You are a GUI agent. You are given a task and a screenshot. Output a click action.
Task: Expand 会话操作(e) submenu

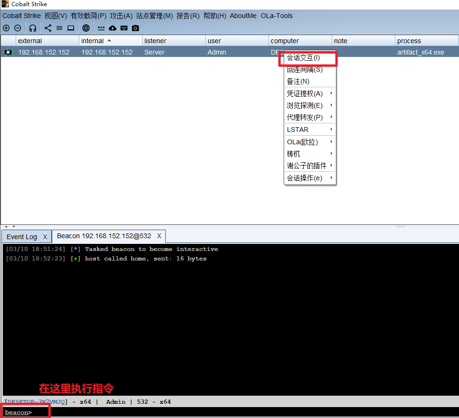point(310,178)
